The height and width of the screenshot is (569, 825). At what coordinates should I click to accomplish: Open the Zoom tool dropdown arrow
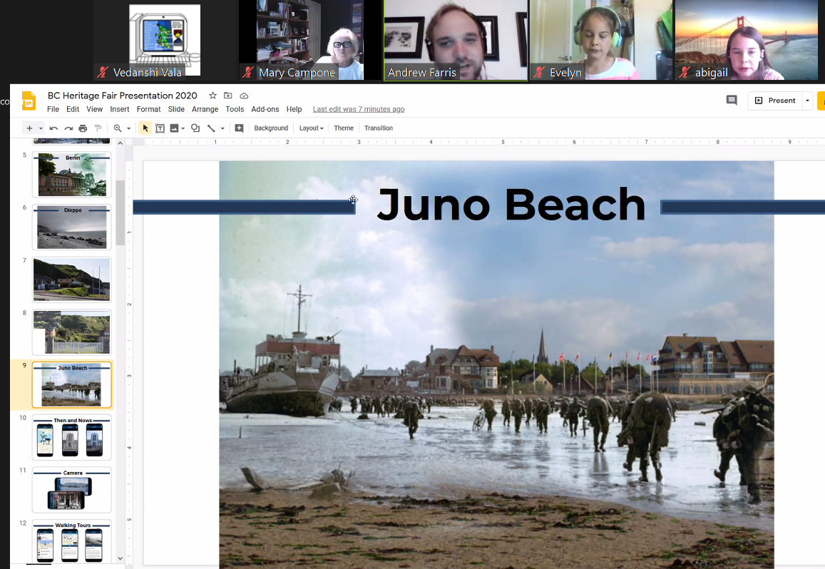pos(128,128)
